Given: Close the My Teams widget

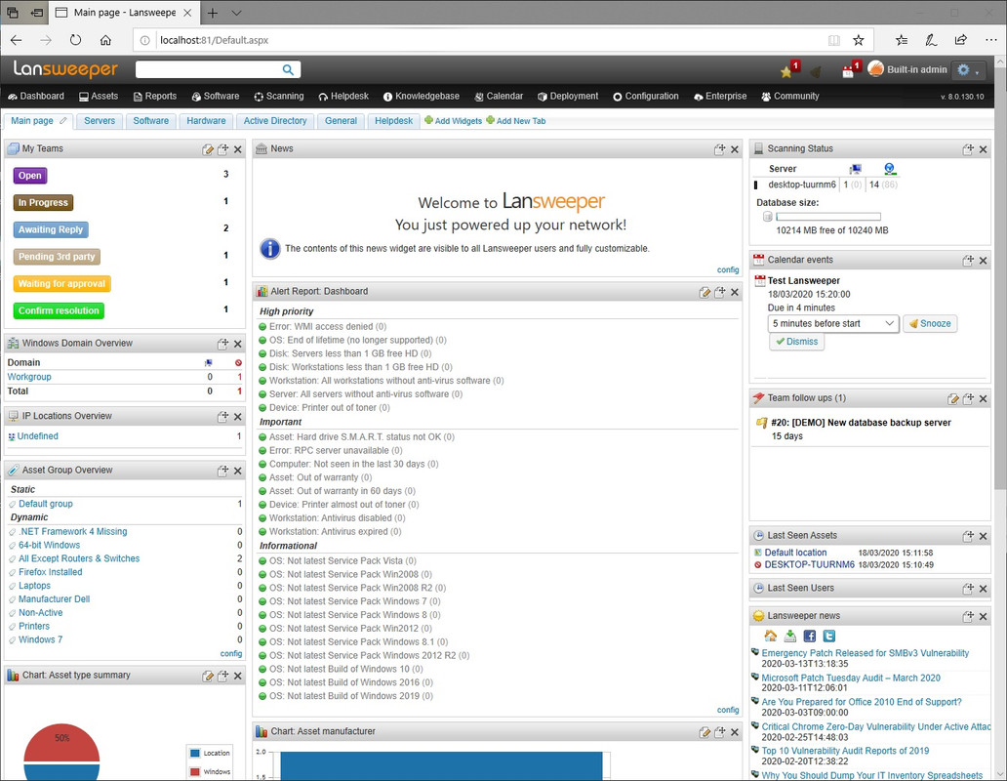Looking at the screenshot, I should click(238, 149).
